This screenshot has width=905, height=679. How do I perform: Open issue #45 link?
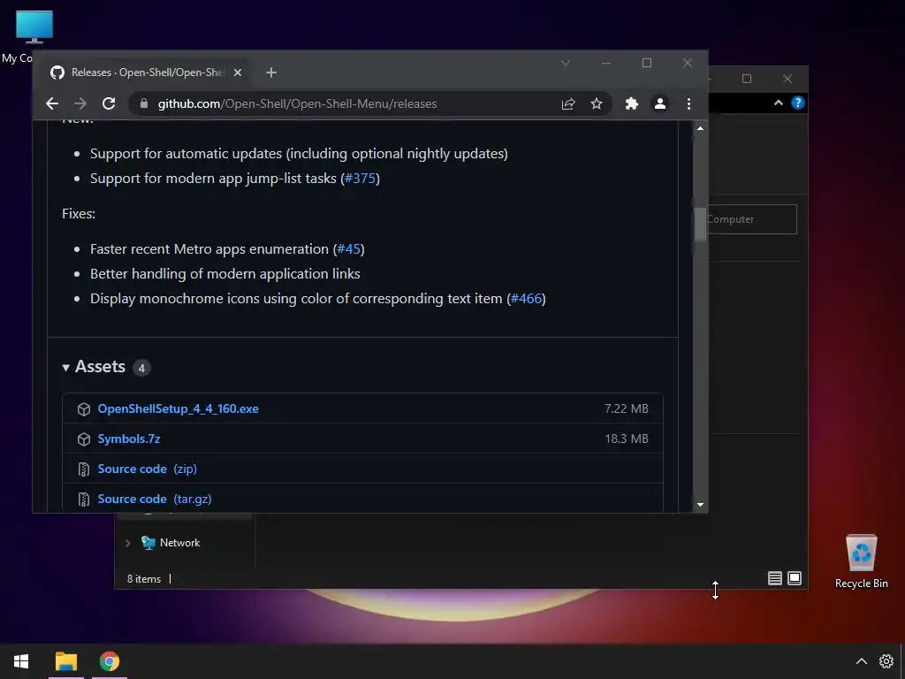pos(348,248)
